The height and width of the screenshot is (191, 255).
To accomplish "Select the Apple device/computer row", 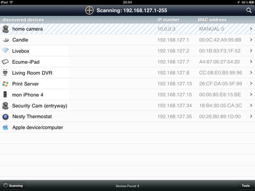I will (x=127, y=127).
